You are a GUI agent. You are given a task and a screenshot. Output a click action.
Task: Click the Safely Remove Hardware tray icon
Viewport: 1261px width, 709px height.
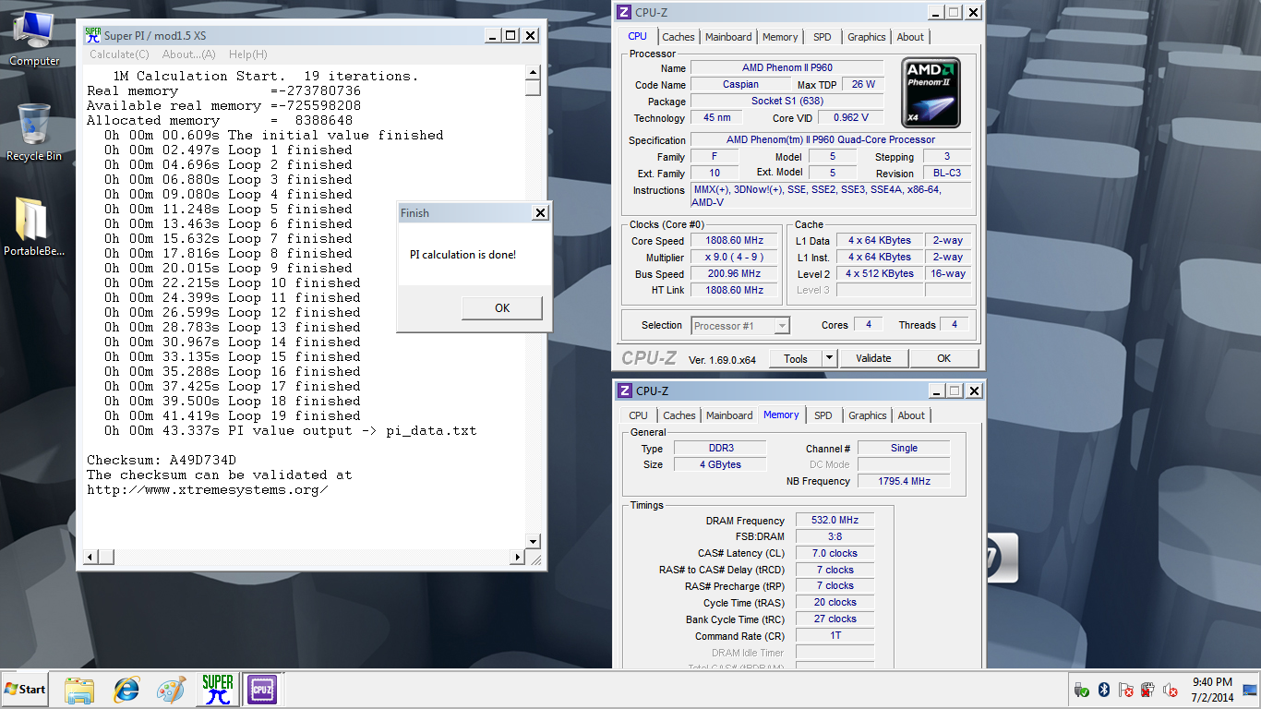pyautogui.click(x=1082, y=690)
